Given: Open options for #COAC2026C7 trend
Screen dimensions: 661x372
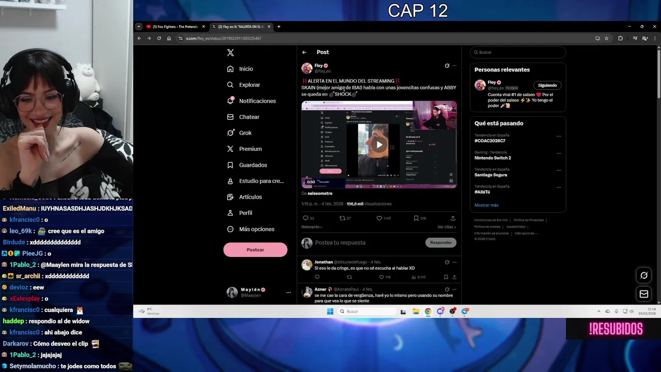Looking at the screenshot, I should point(559,136).
